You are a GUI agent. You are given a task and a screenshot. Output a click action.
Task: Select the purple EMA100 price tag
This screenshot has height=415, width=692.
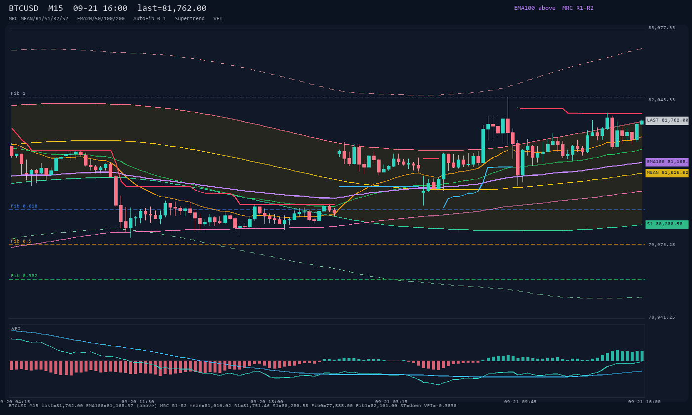(x=667, y=162)
